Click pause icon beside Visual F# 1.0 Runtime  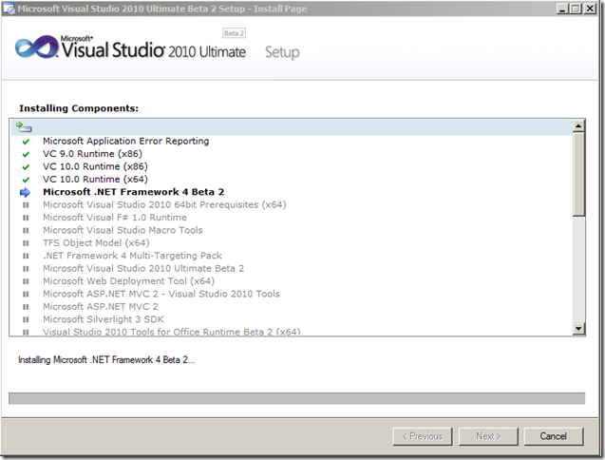26,218
